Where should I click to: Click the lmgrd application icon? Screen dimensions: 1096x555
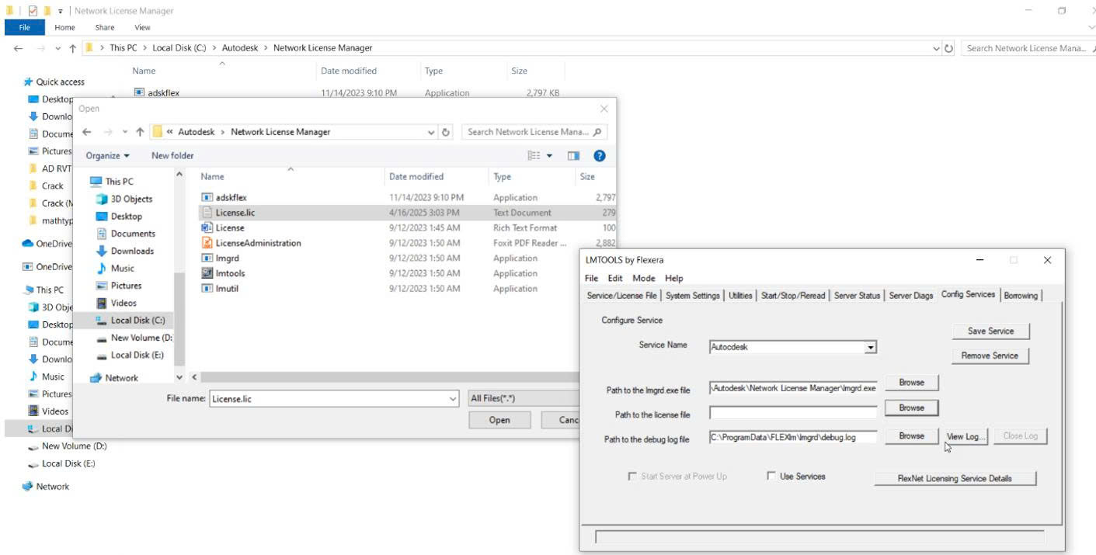pos(207,258)
